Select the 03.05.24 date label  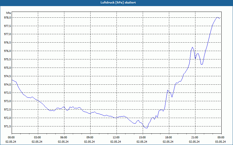(x=220, y=142)
